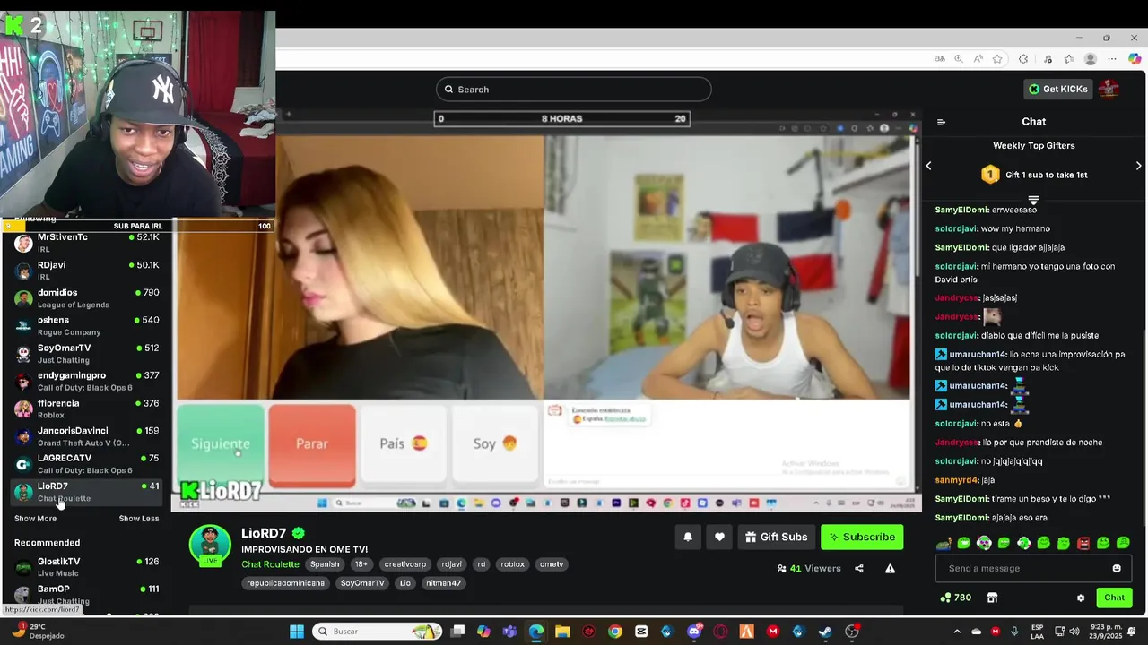The width and height of the screenshot is (1148, 645).
Task: Click the green Chat send button
Action: (1114, 598)
